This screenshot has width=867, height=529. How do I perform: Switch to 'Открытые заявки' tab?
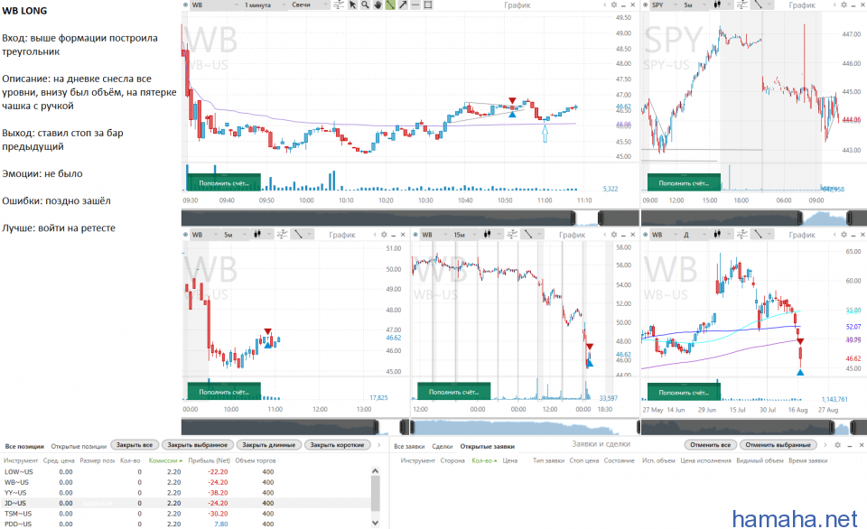click(x=487, y=446)
